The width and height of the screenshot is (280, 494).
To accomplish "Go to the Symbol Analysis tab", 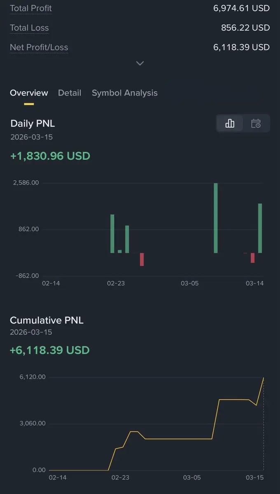I will point(124,93).
